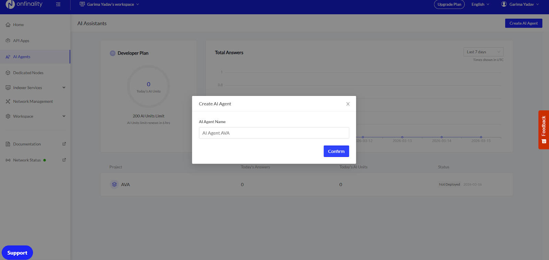549x260 pixels.
Task: Open the Support chat button
Action: coord(17,253)
